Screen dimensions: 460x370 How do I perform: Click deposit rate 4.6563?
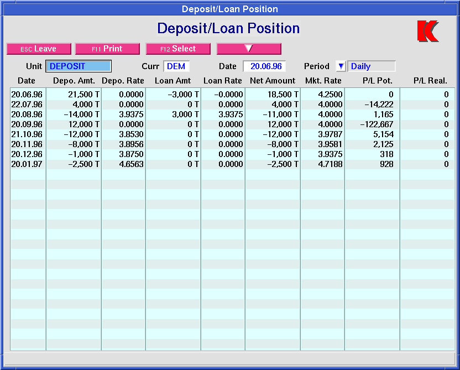tap(131, 164)
